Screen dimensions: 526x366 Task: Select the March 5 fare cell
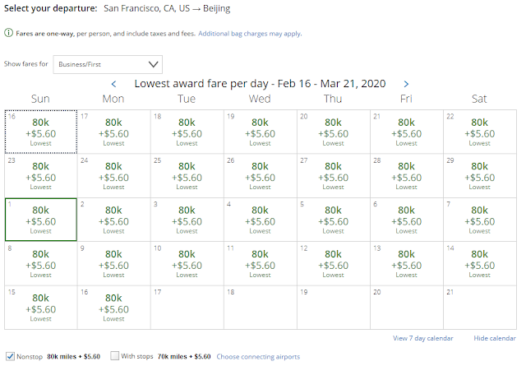click(x=333, y=220)
